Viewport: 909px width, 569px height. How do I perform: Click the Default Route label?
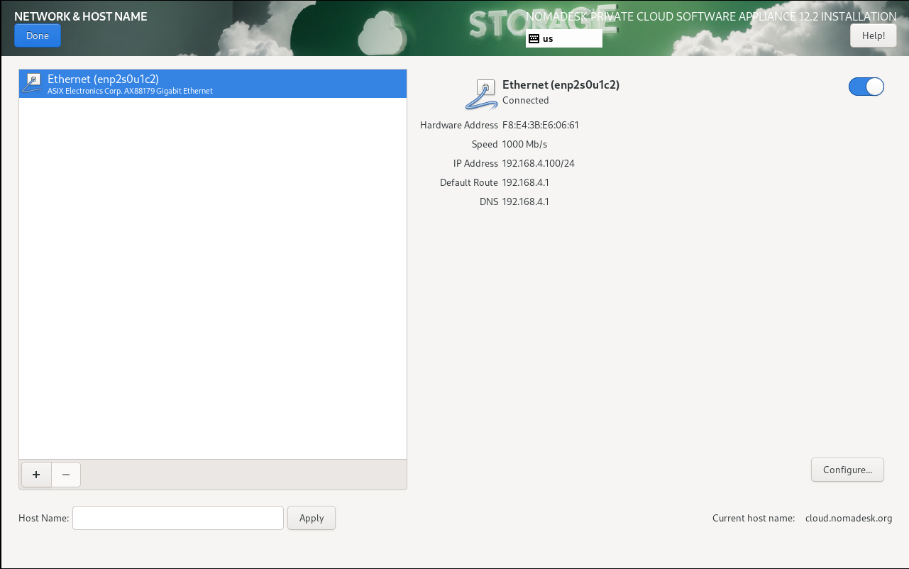(x=469, y=182)
